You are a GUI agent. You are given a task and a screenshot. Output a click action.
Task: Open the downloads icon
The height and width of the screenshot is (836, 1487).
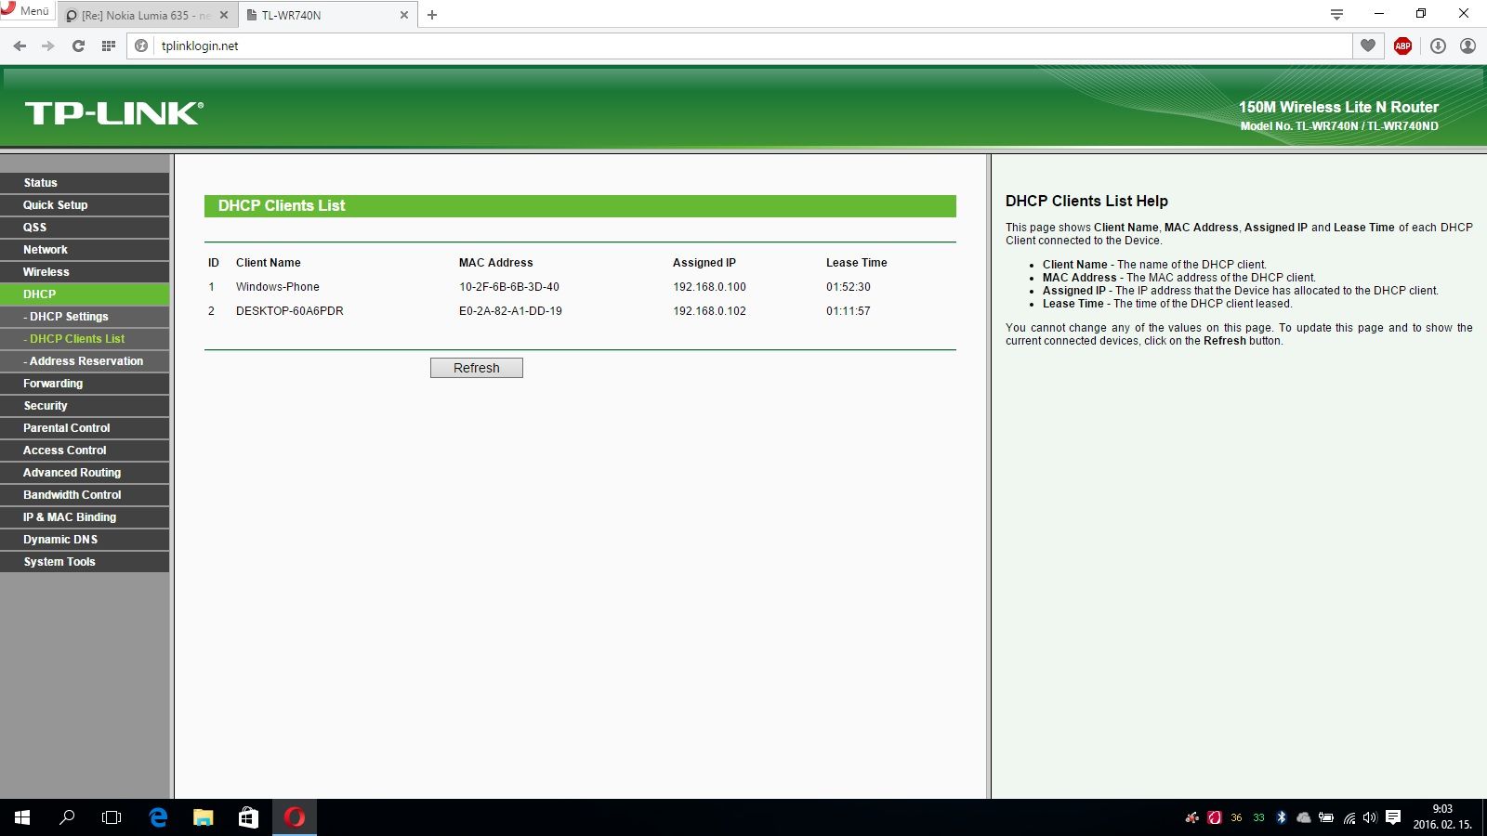coord(1438,46)
